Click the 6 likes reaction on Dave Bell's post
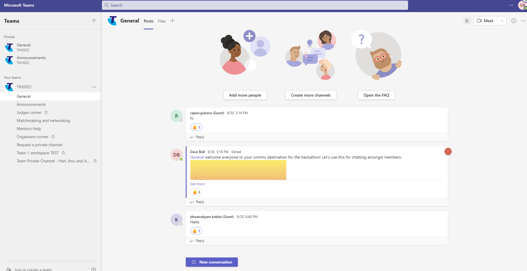The image size is (527, 271). click(x=196, y=192)
